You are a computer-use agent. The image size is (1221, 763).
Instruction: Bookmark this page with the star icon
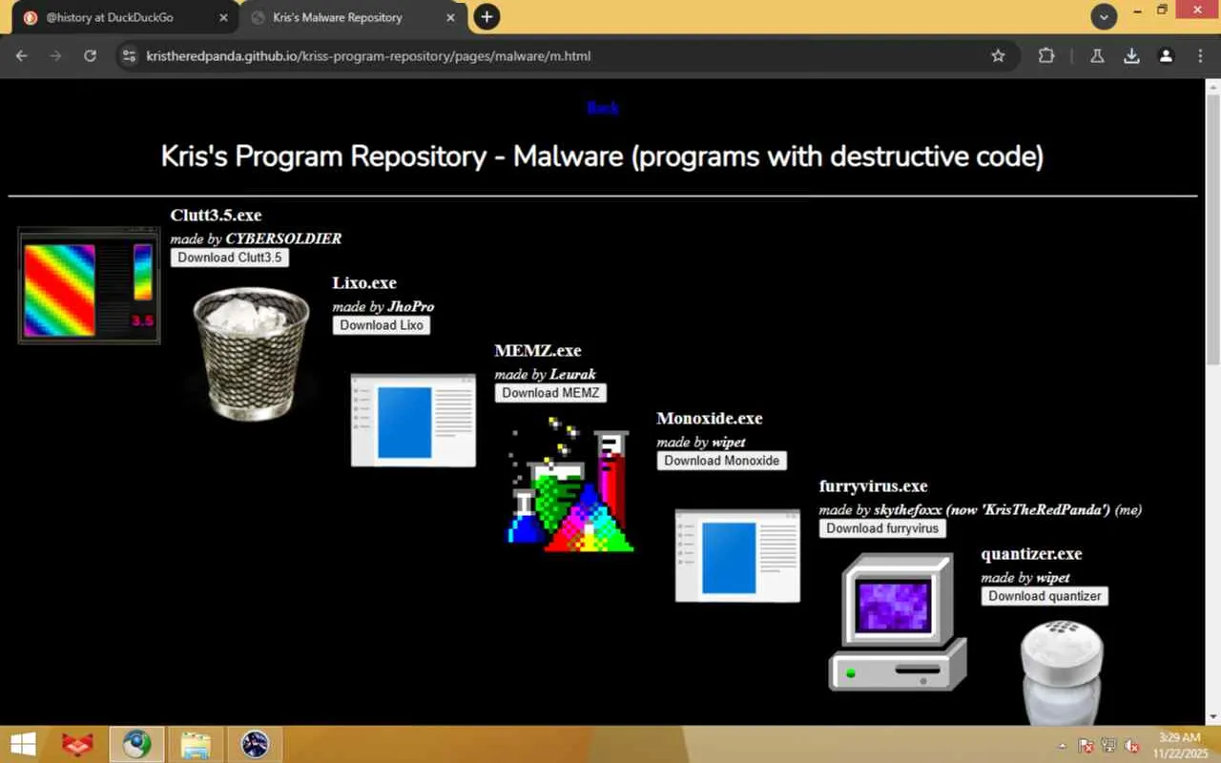pos(998,56)
